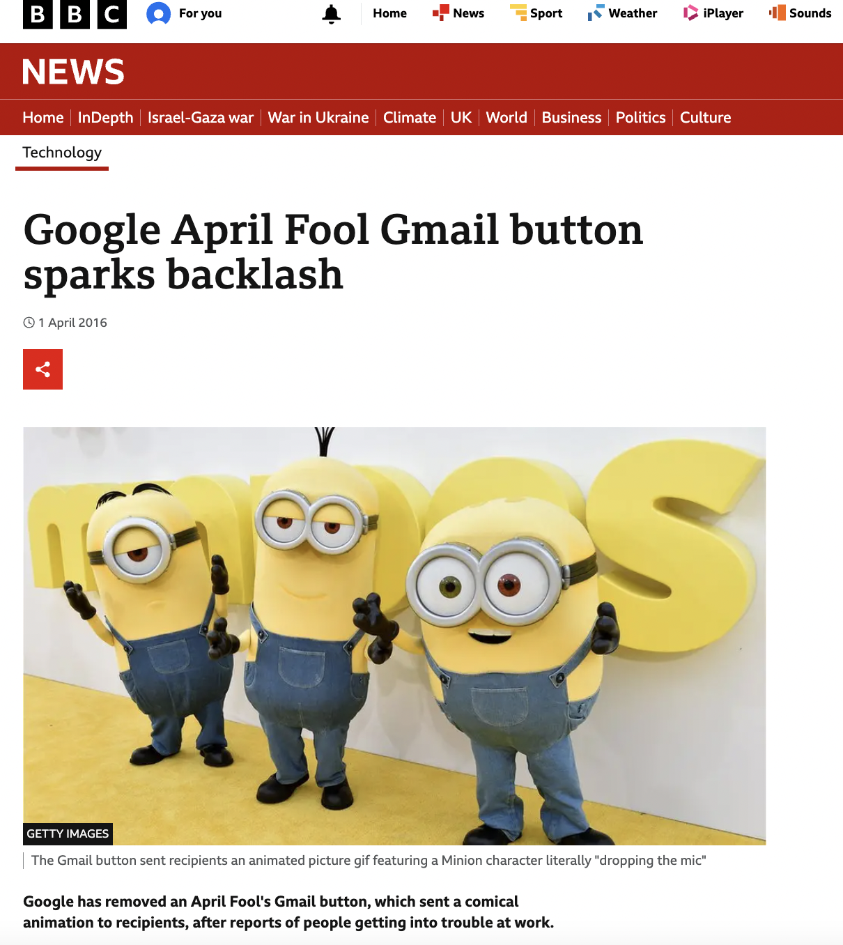Select the Business section link
The height and width of the screenshot is (945, 843).
571,117
